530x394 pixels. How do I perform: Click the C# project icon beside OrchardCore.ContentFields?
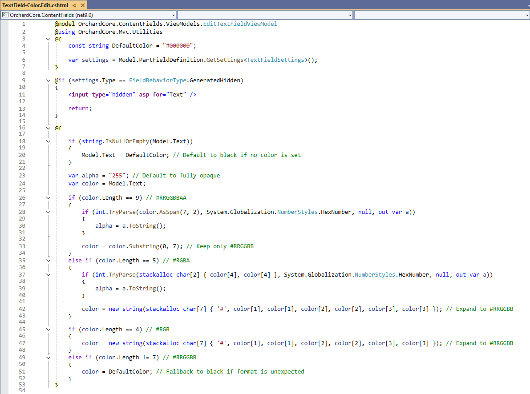5,15
